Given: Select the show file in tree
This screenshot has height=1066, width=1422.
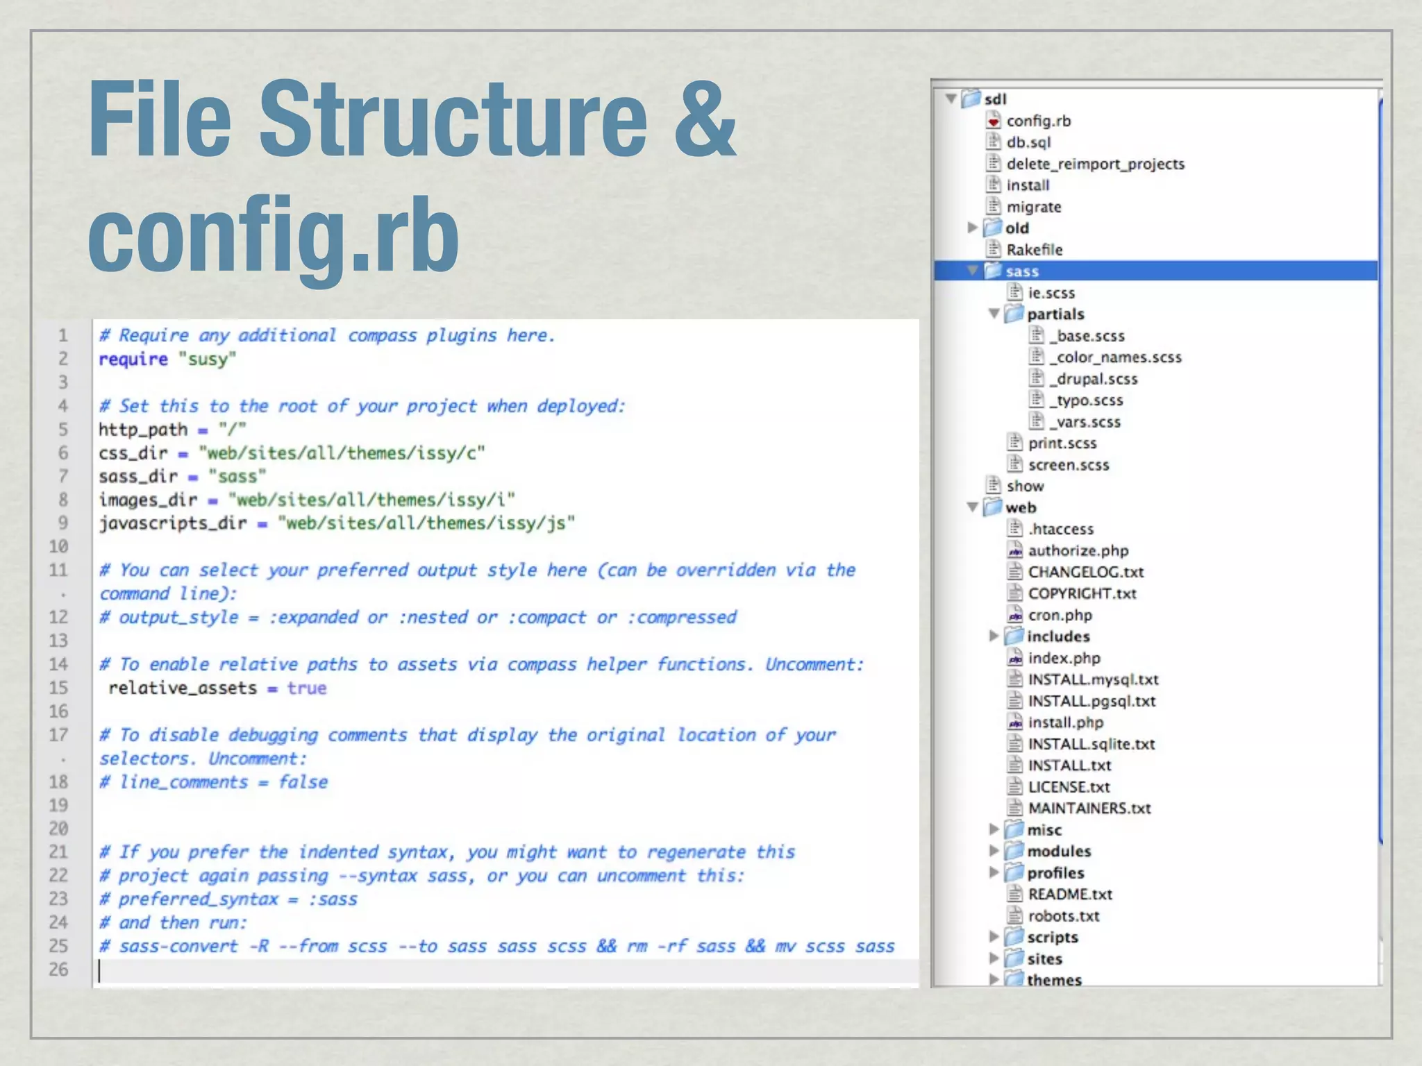Looking at the screenshot, I should pos(1025,486).
